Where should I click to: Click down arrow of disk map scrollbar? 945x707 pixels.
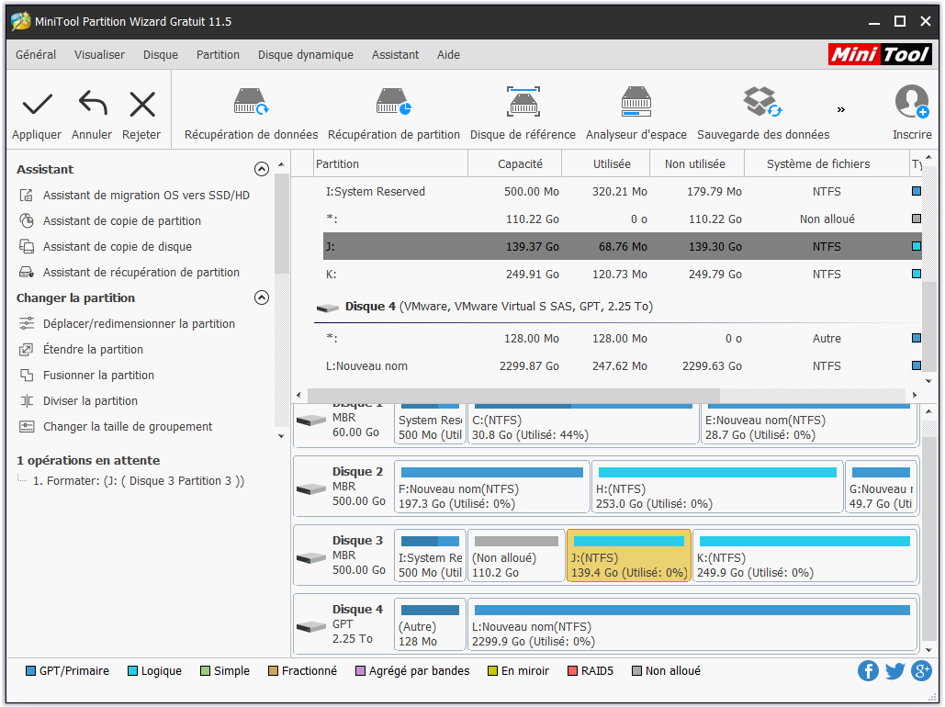(x=928, y=650)
